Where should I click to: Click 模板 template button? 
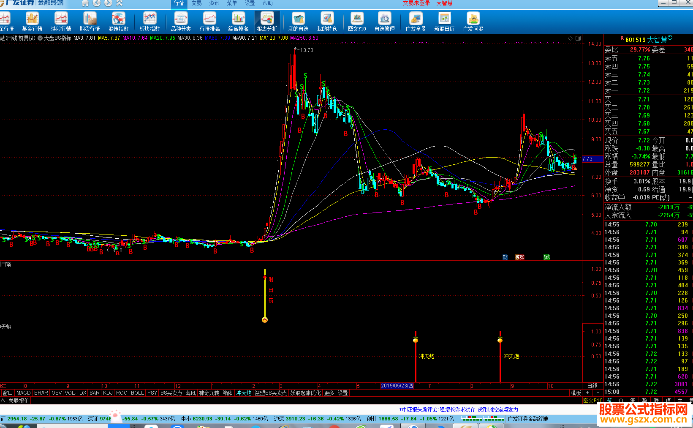(576, 393)
